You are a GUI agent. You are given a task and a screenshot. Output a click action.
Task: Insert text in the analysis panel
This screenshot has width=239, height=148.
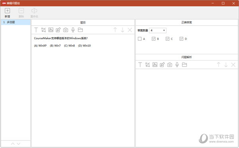pos(140,65)
